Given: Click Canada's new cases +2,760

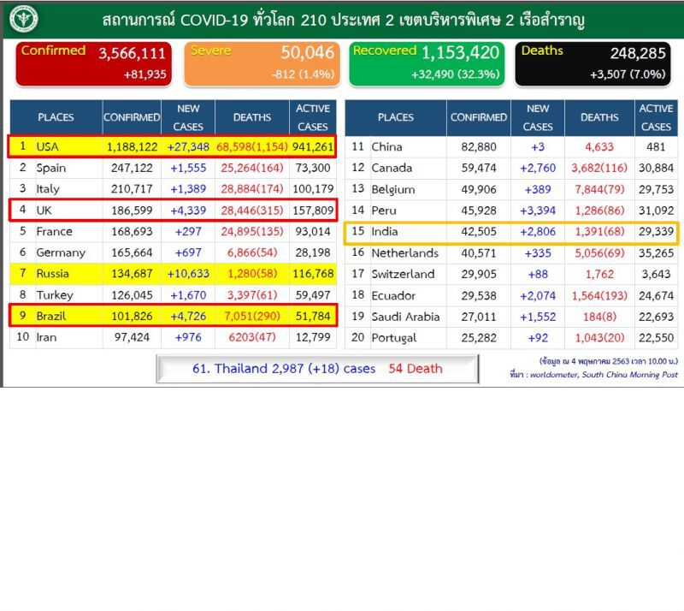Looking at the screenshot, I should [x=538, y=168].
